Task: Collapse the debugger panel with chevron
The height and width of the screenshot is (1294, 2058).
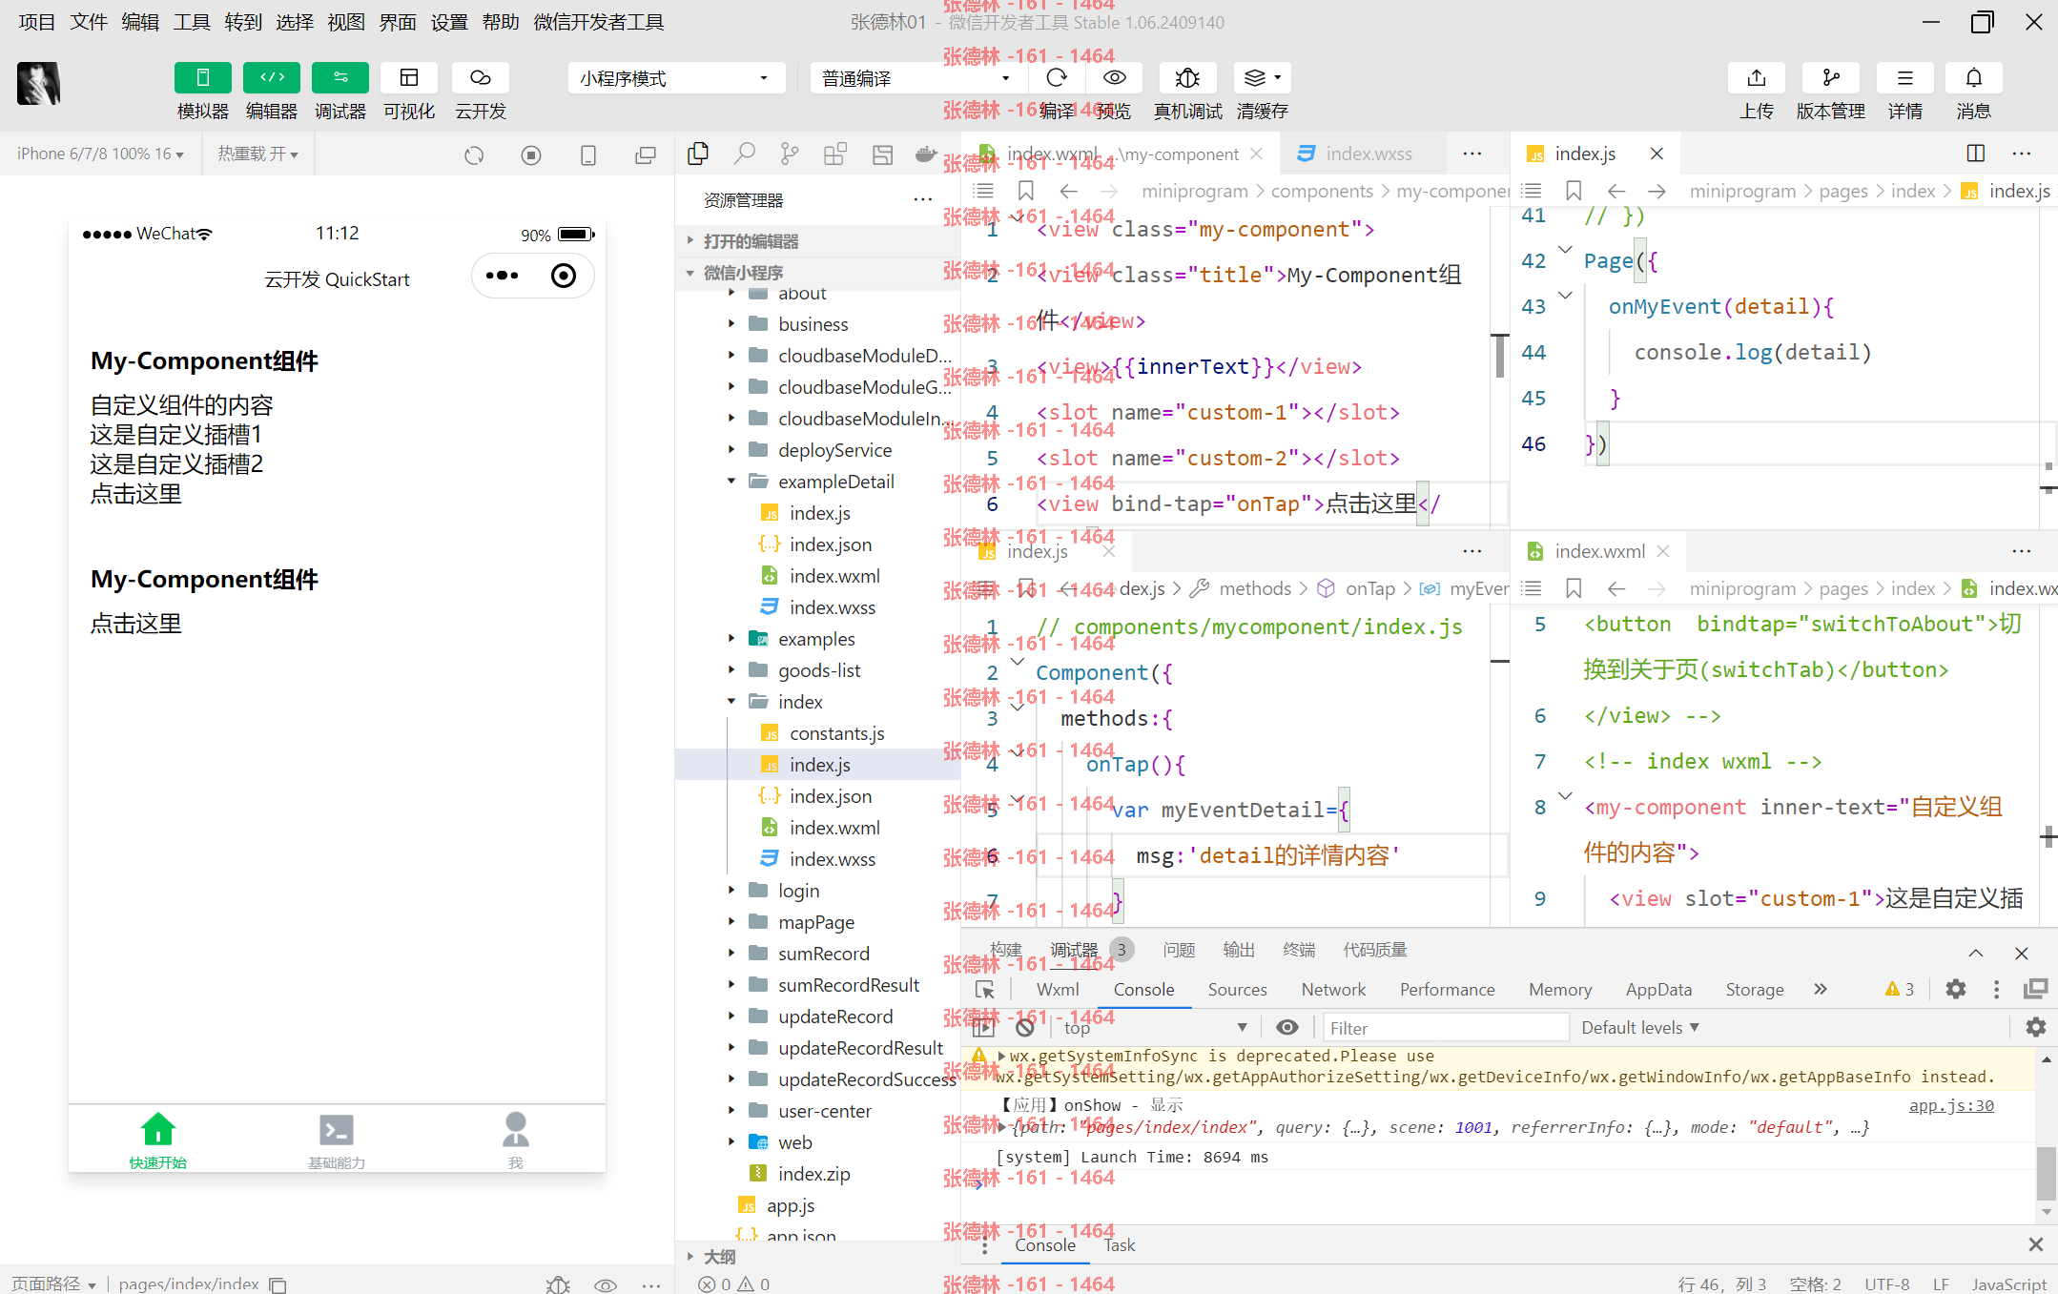Action: (1976, 953)
